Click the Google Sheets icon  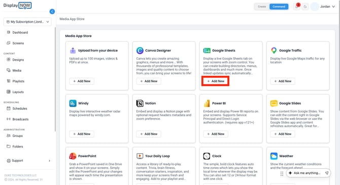tap(207, 51)
